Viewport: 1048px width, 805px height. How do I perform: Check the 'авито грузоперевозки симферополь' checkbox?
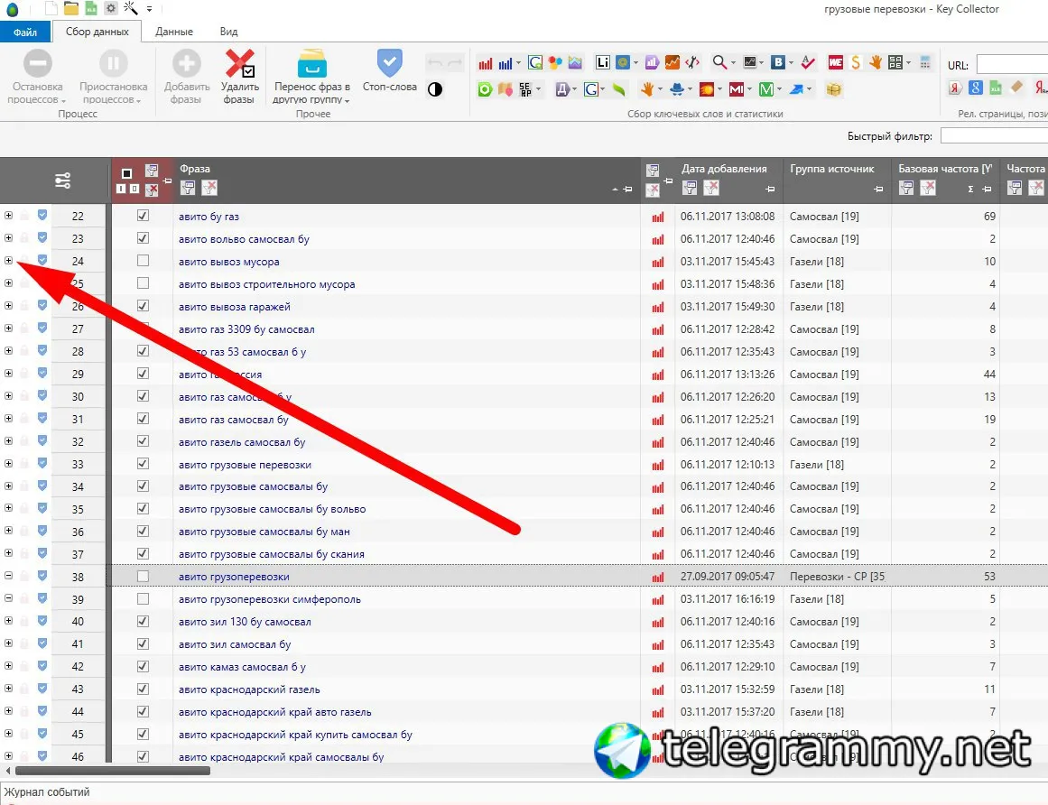143,599
